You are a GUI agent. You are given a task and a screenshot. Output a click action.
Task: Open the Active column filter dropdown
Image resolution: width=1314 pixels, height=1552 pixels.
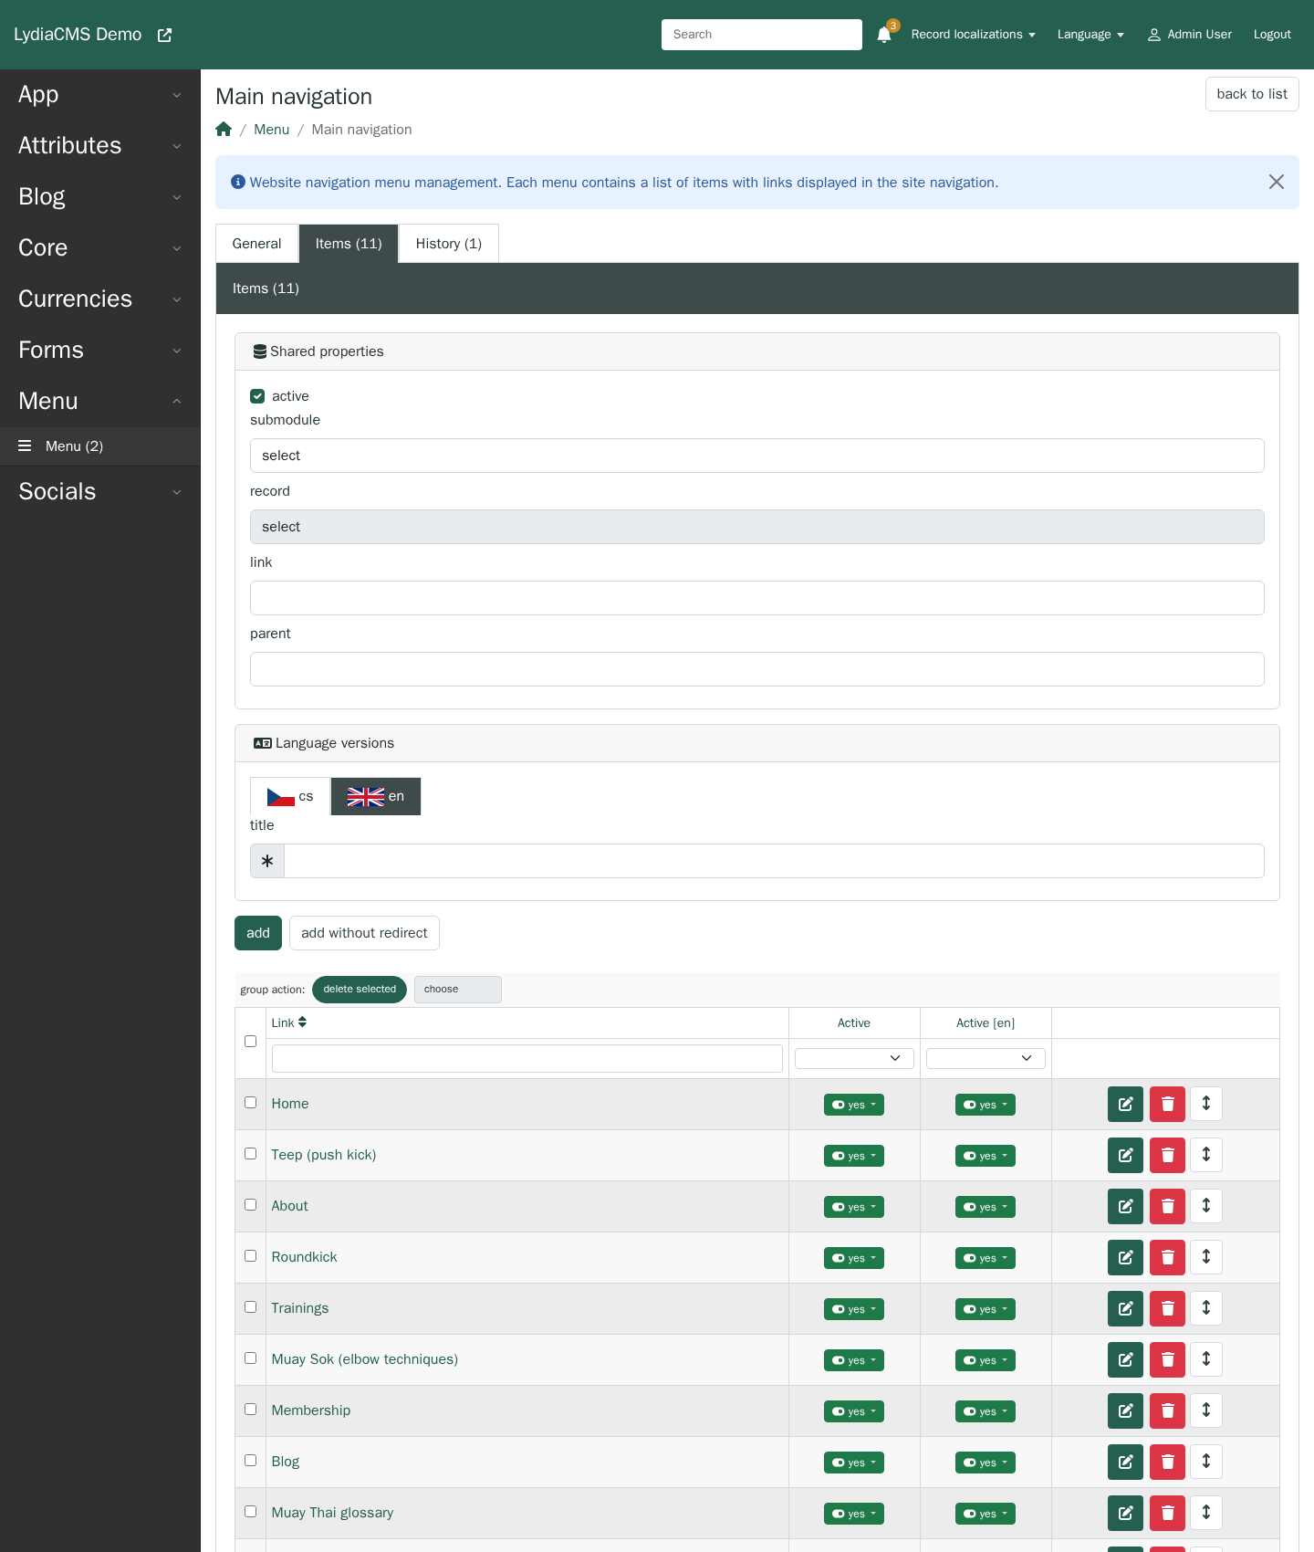[854, 1058]
